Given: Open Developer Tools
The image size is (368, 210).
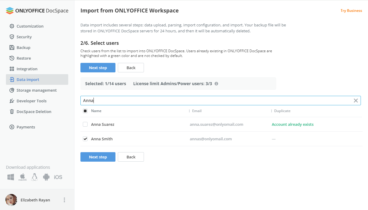Looking at the screenshot, I should tap(32, 101).
